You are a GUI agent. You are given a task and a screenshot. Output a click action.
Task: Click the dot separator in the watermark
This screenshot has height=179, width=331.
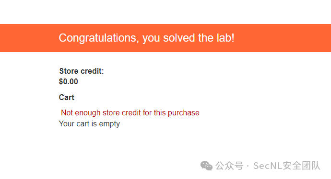248,166
